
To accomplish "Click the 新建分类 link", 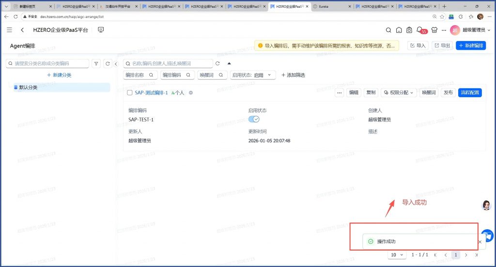I will (59, 75).
